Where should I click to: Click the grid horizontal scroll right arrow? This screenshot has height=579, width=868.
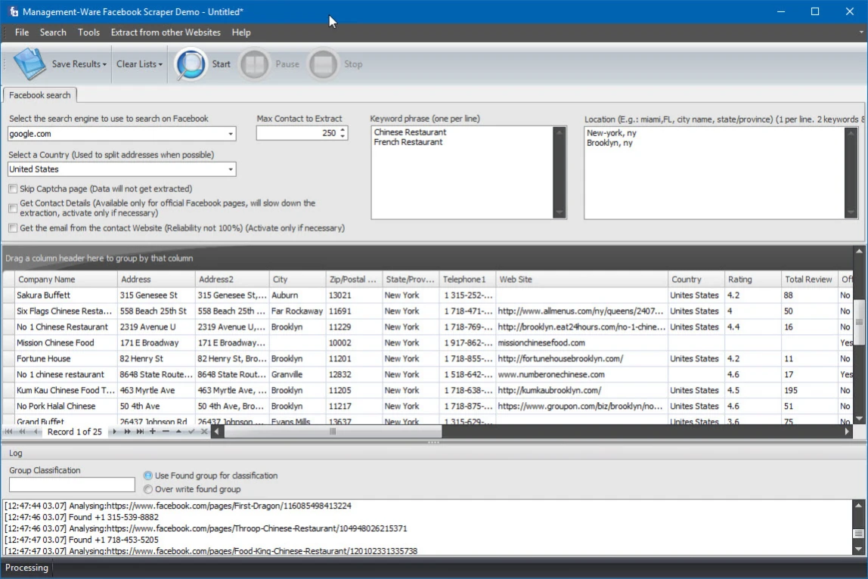click(x=847, y=432)
